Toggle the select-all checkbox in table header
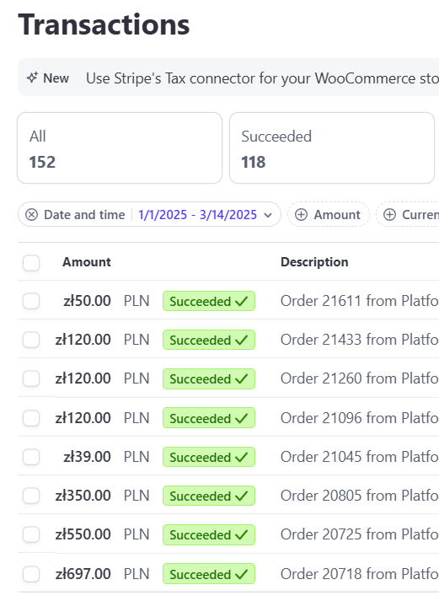 (31, 263)
